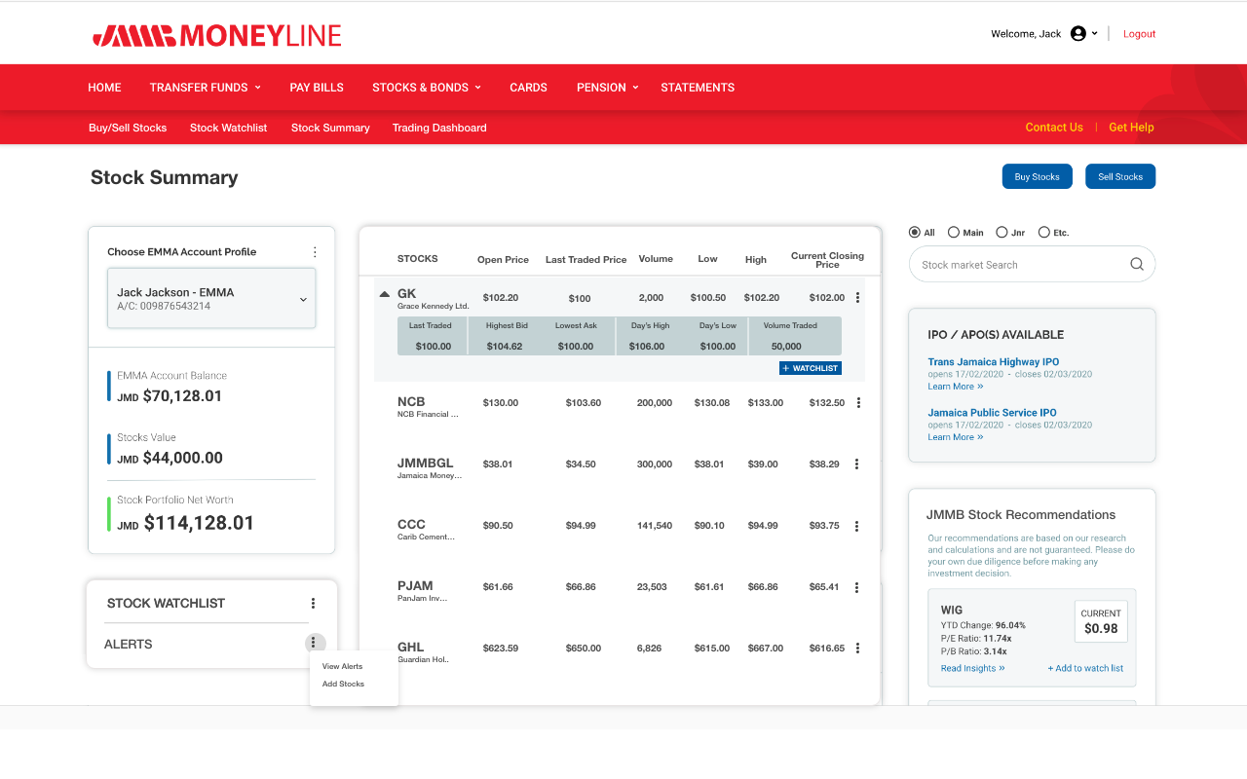Select the Jnr market radio button
The height and width of the screenshot is (779, 1247).
[x=1001, y=233]
